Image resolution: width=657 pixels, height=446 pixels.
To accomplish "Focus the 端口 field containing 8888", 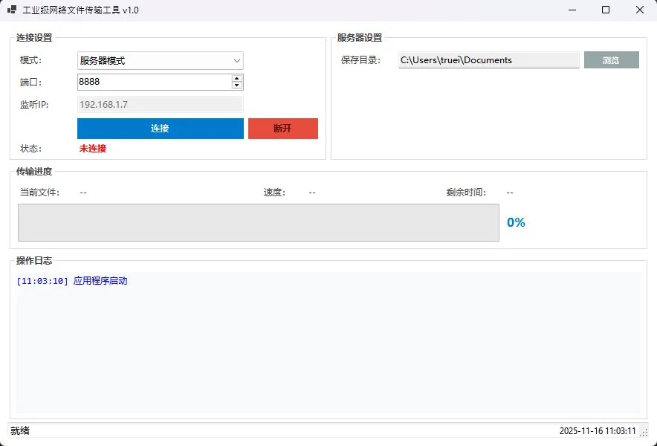I will click(152, 82).
